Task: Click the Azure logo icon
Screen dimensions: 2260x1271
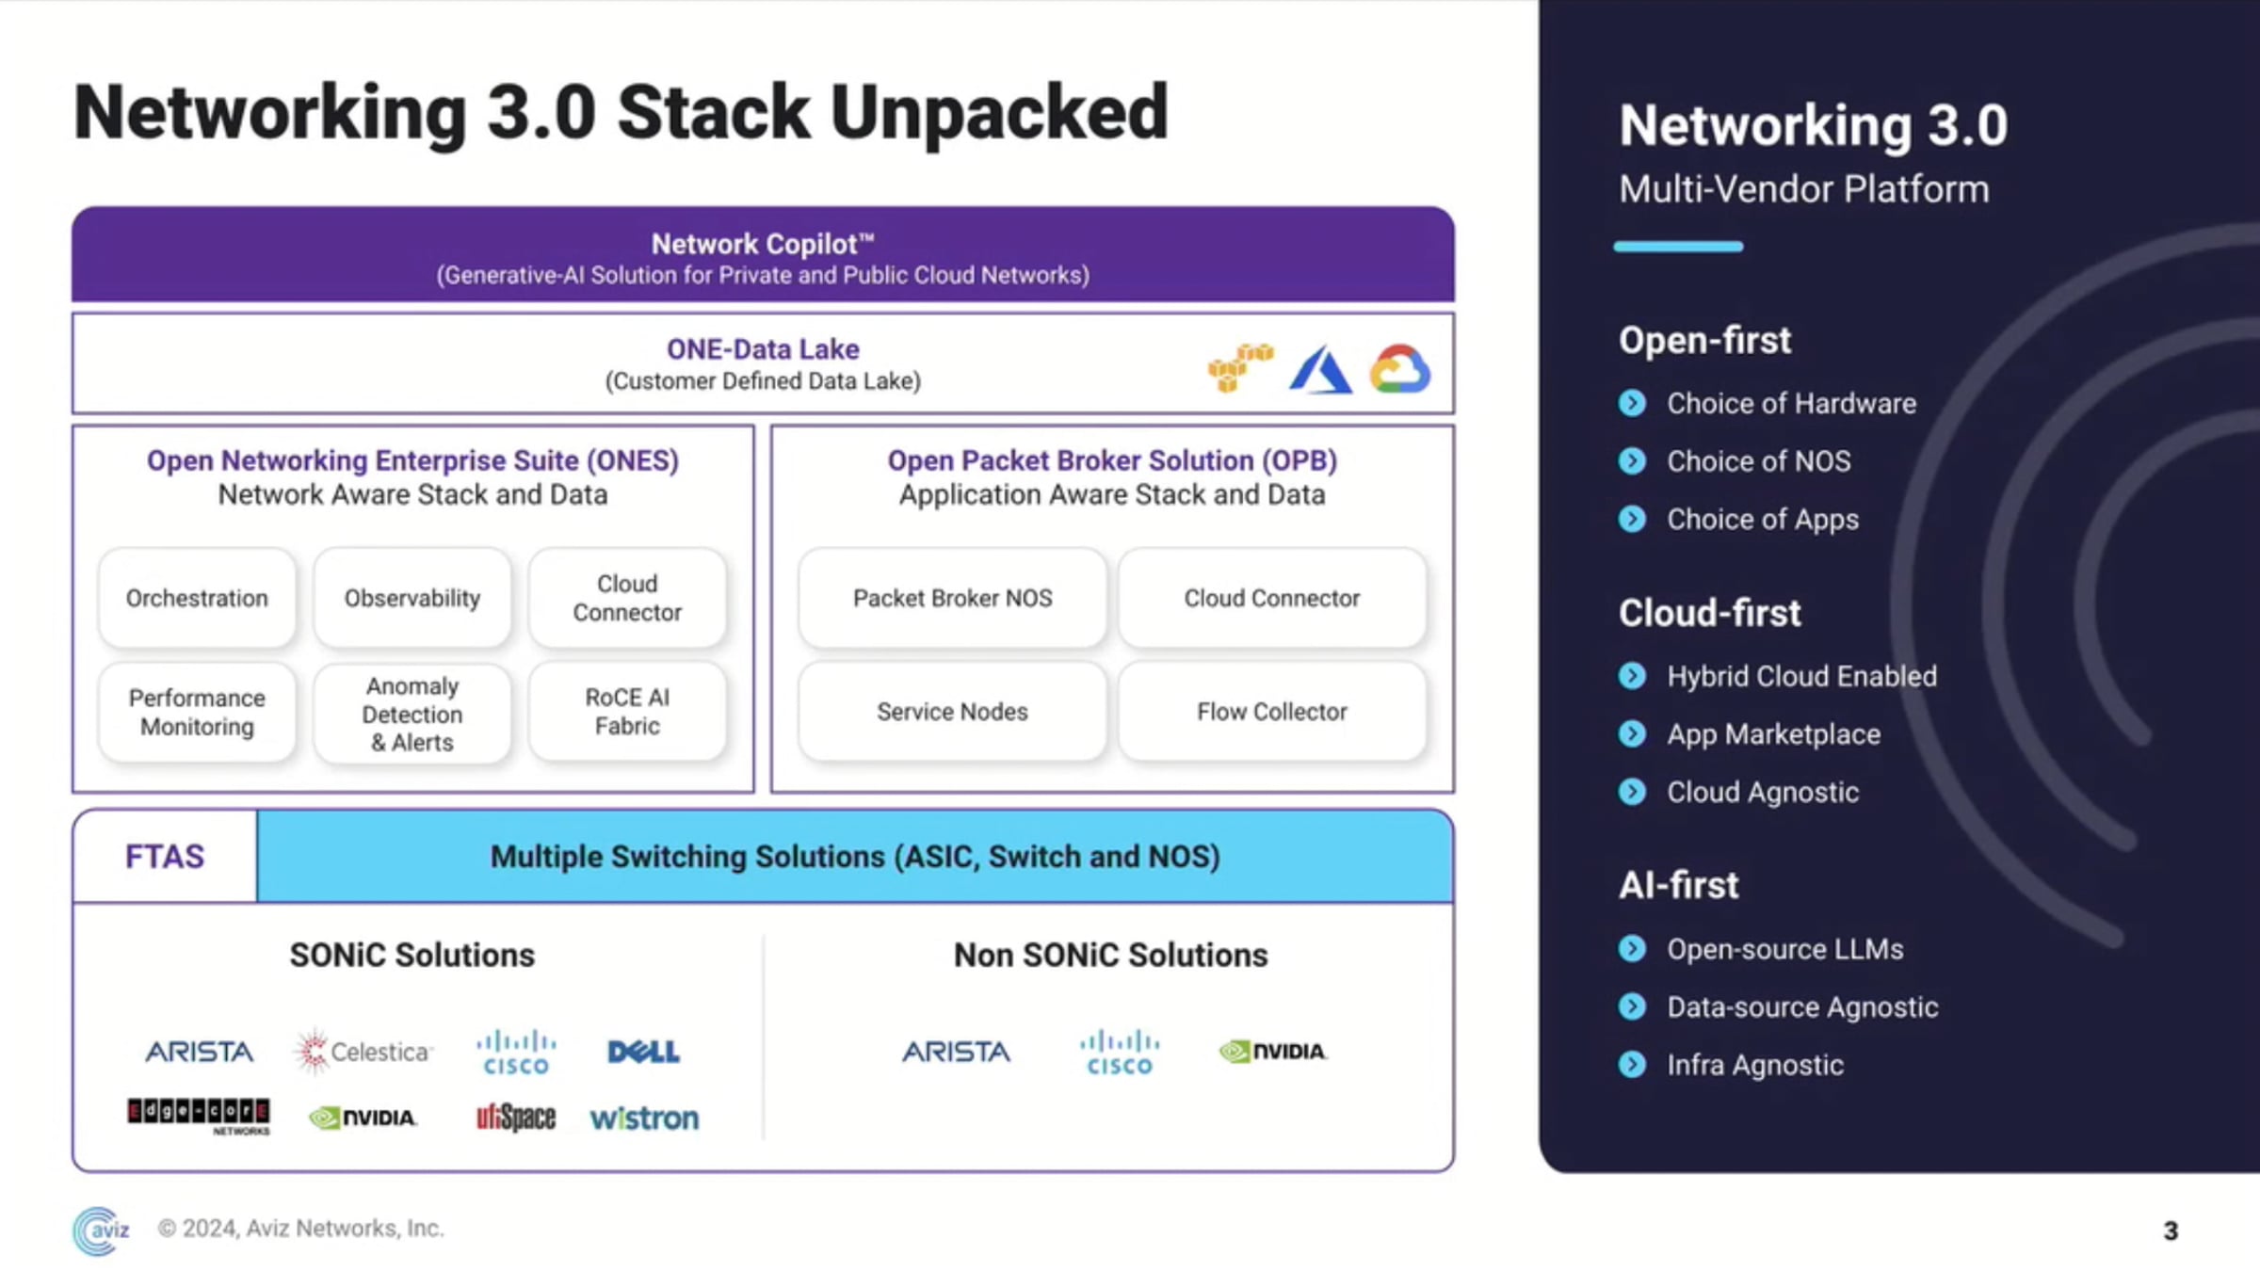Action: [x=1320, y=370]
